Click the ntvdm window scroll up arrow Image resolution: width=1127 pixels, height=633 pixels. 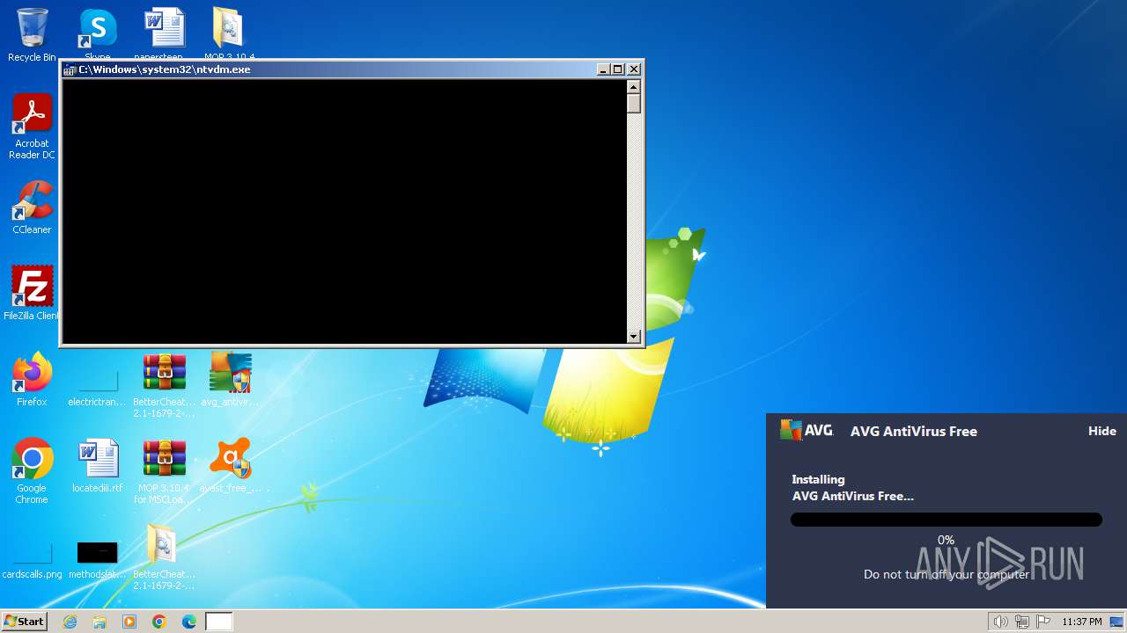633,87
